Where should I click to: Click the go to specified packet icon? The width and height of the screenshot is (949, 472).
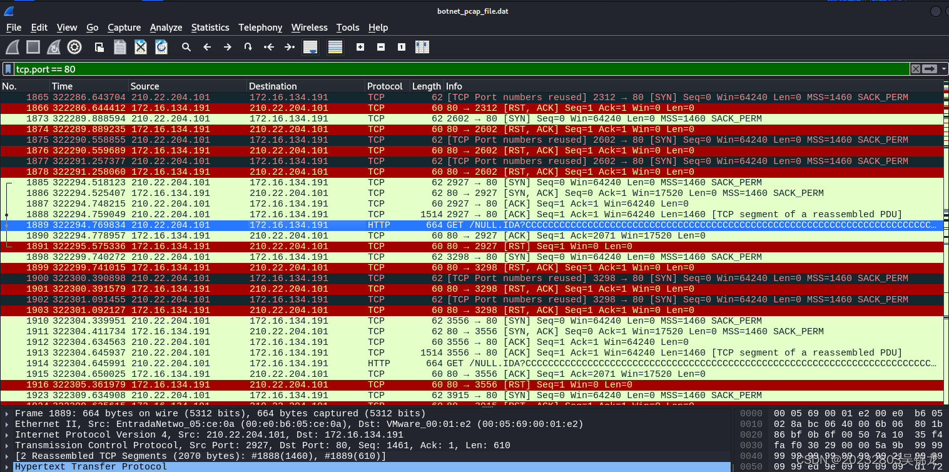coord(248,47)
